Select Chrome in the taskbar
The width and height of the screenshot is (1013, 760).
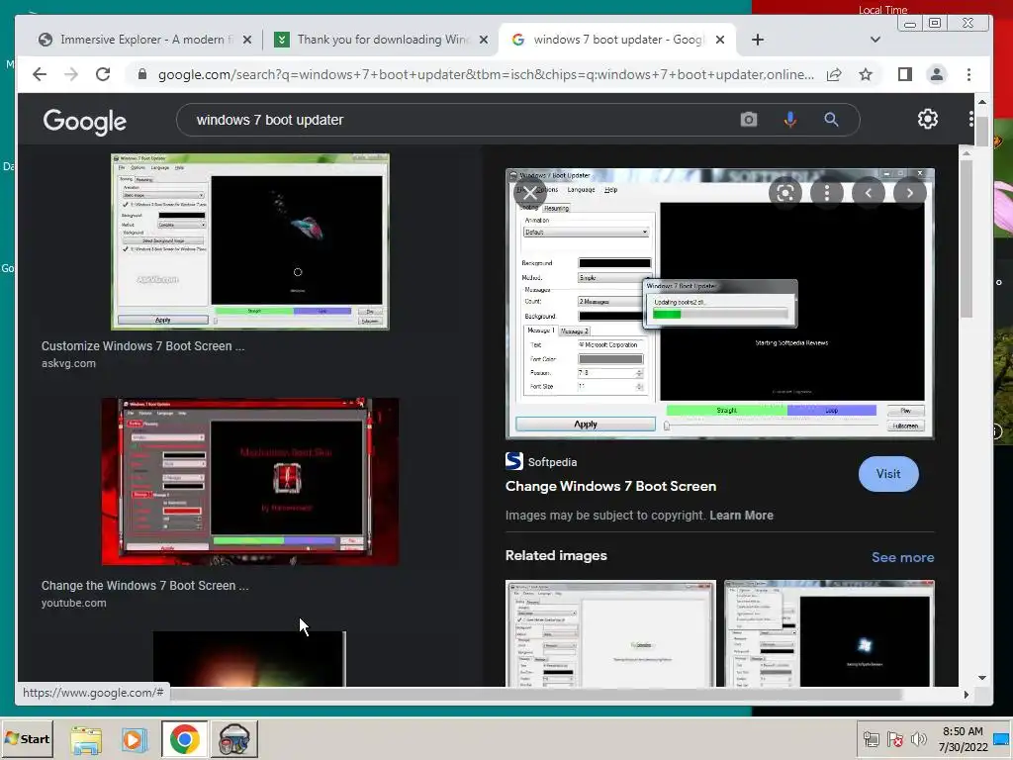pos(185,738)
